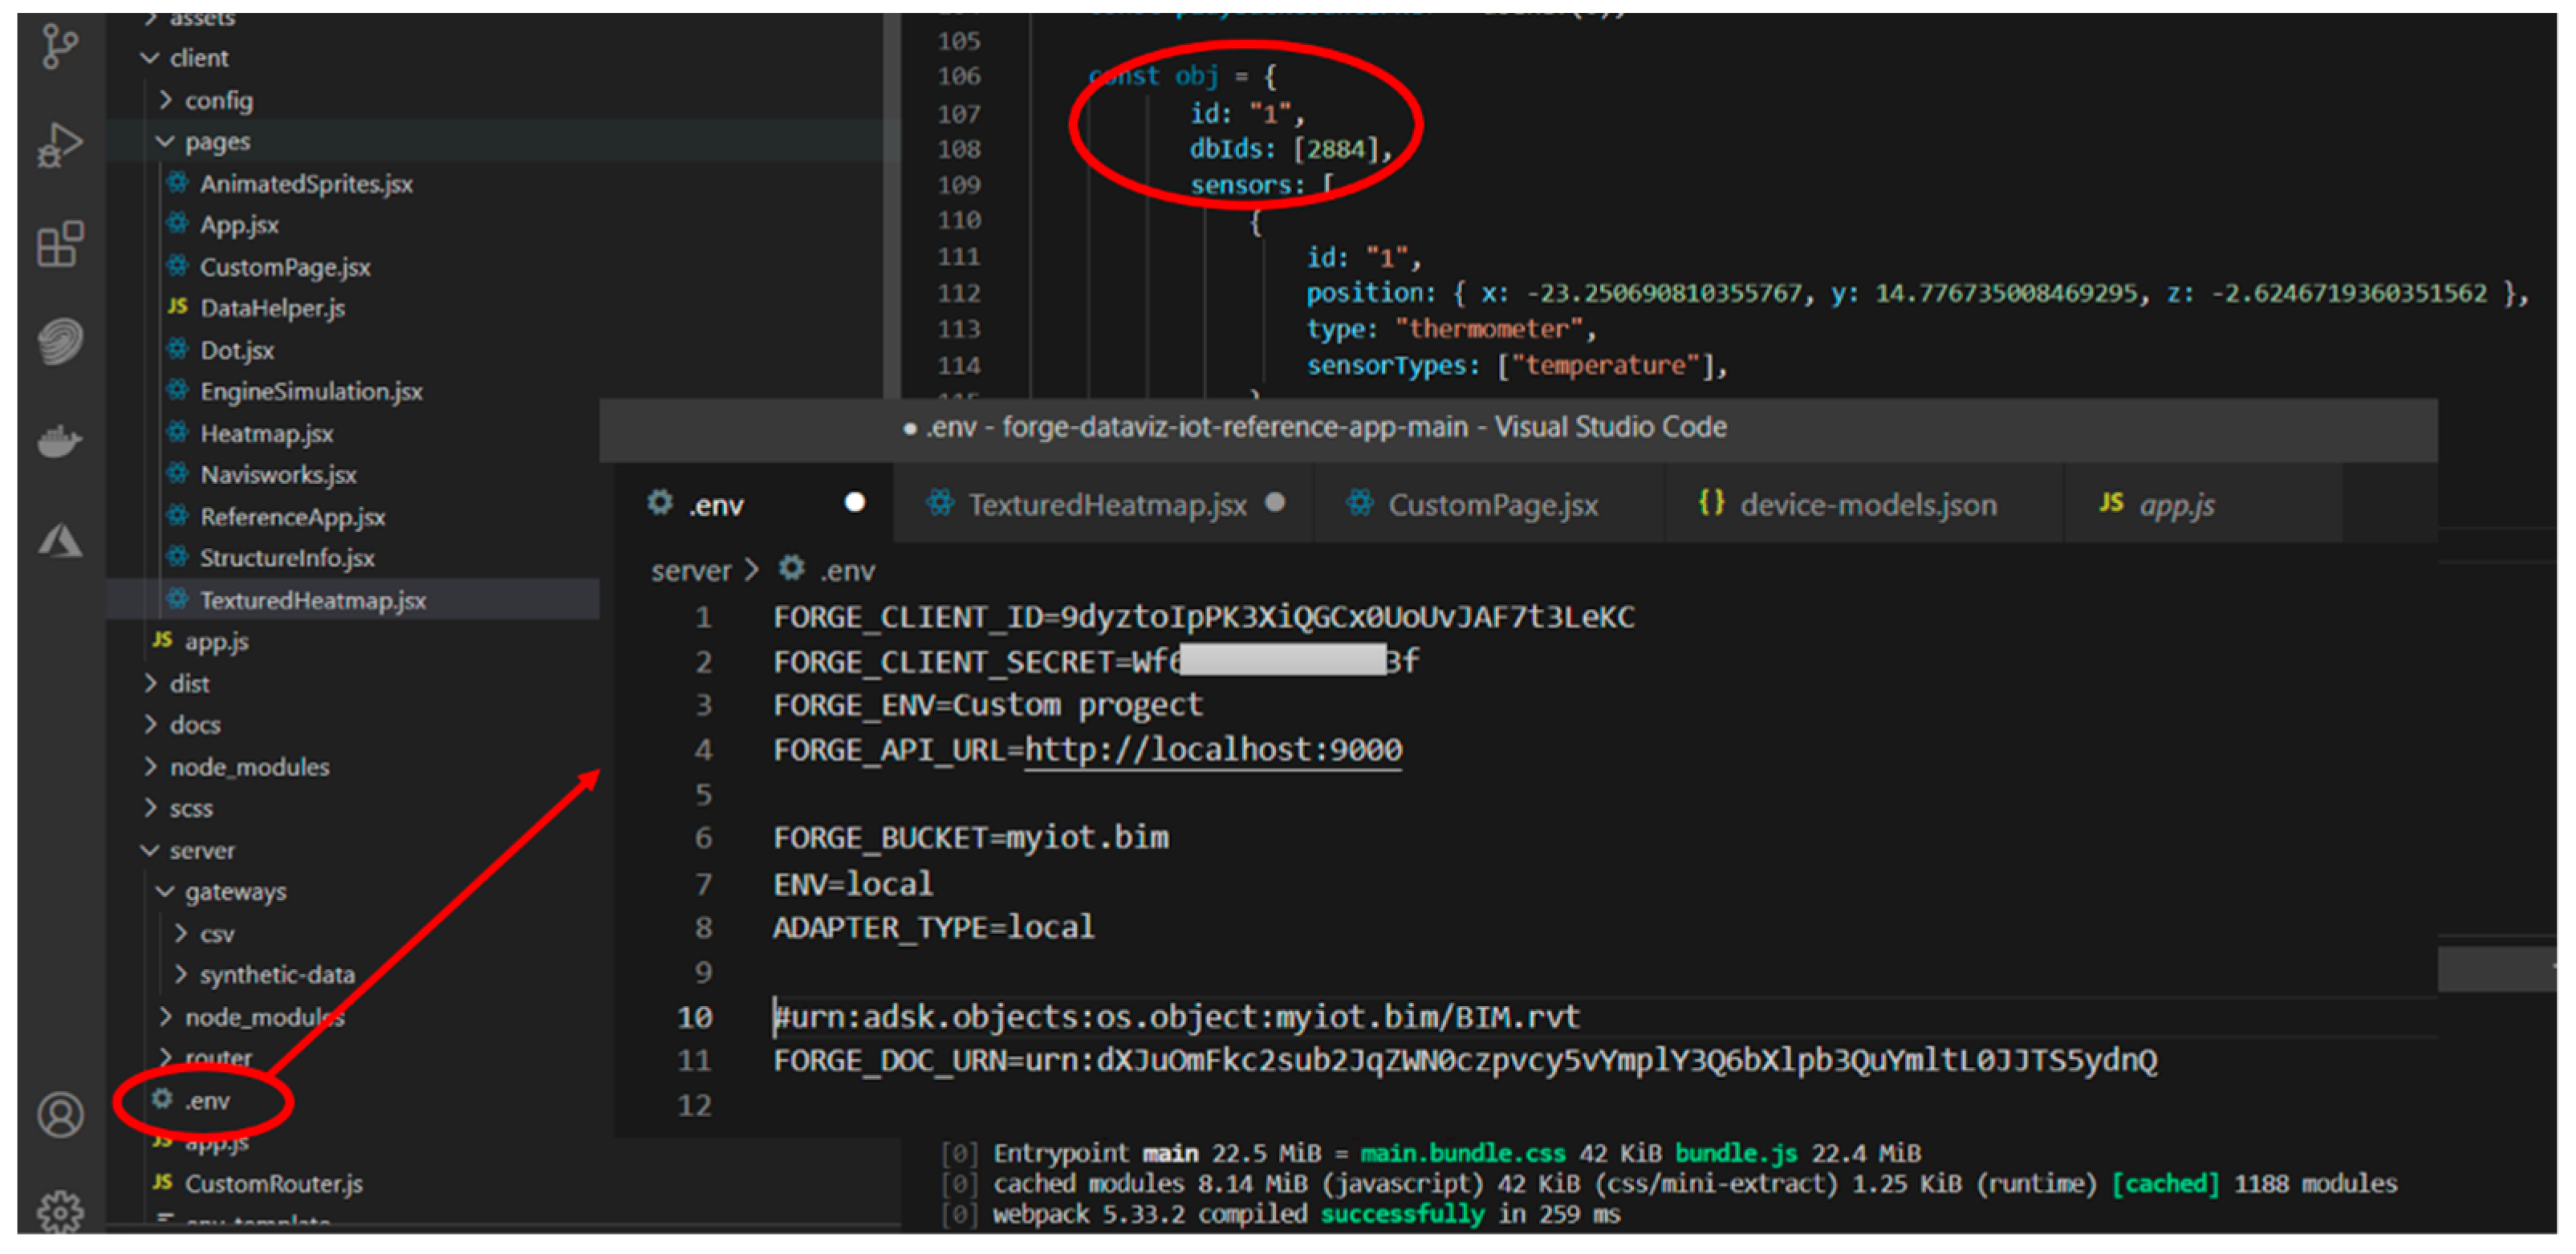Viewport: 2576px width, 1254px height.
Task: Select the .env file in server folder
Action: click(x=206, y=1101)
